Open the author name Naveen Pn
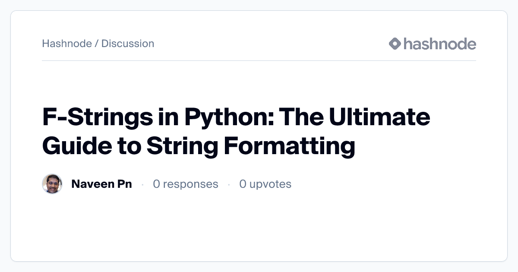The width and height of the screenshot is (518, 272). tap(101, 184)
